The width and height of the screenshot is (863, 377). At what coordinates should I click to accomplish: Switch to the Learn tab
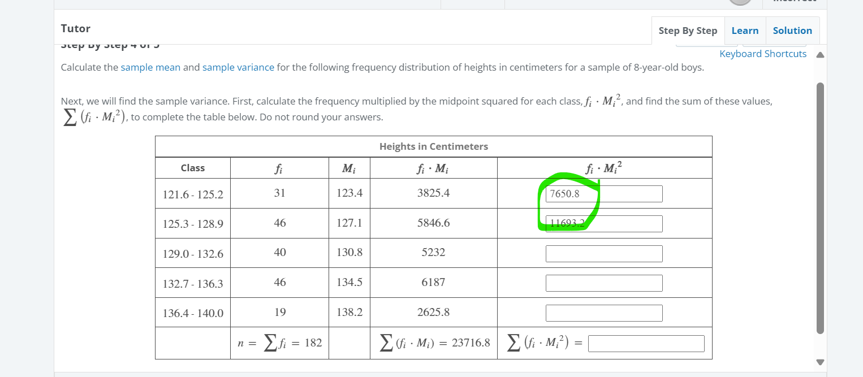[x=745, y=30]
